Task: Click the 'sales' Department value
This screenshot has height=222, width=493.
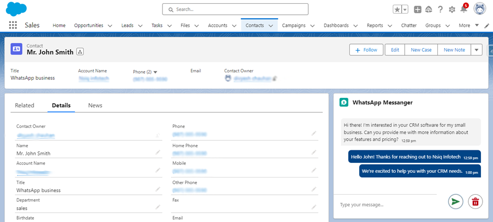Action: pos(22,208)
